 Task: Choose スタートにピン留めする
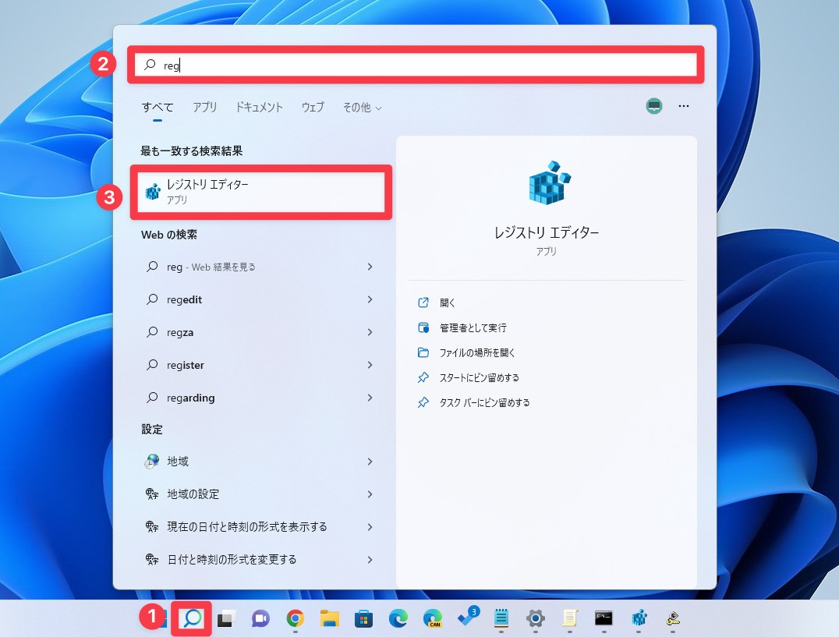click(x=479, y=377)
